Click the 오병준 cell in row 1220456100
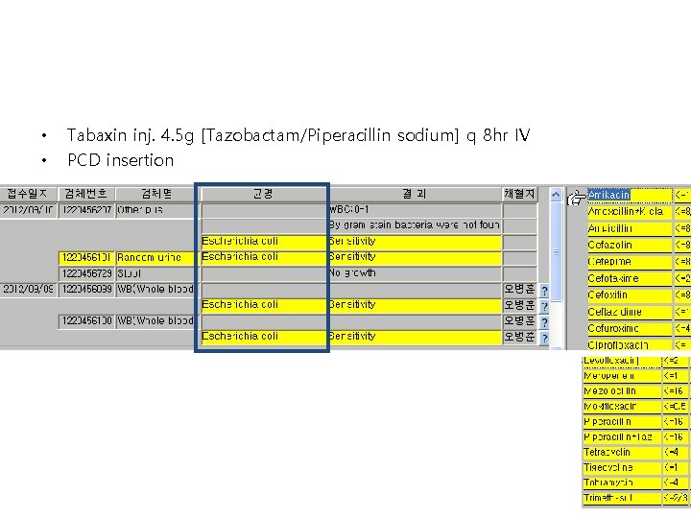This screenshot has height=518, width=691. (519, 321)
